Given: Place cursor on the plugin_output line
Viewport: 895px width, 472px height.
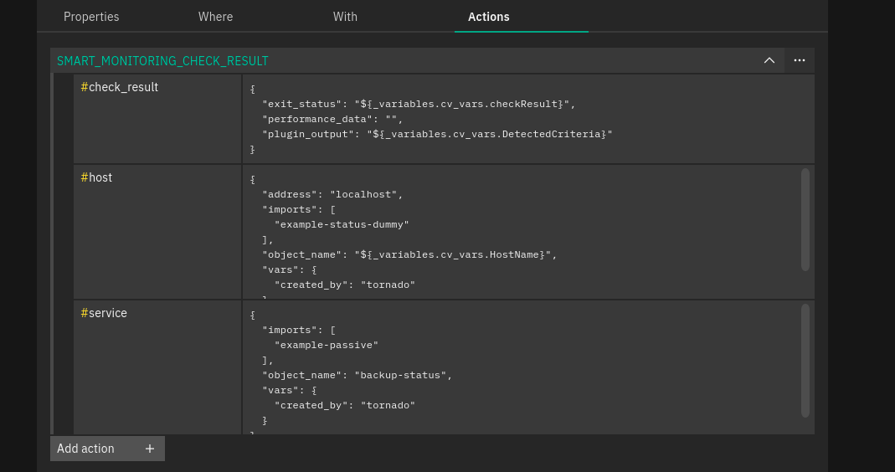Looking at the screenshot, I should (x=437, y=134).
